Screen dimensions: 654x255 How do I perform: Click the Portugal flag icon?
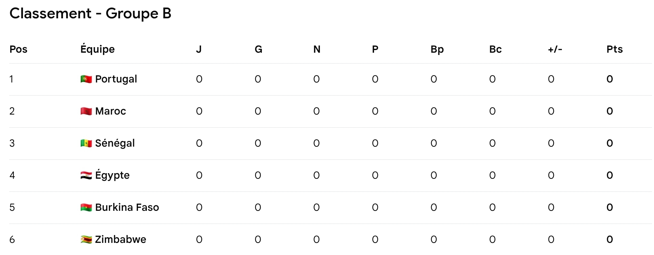[x=86, y=79]
